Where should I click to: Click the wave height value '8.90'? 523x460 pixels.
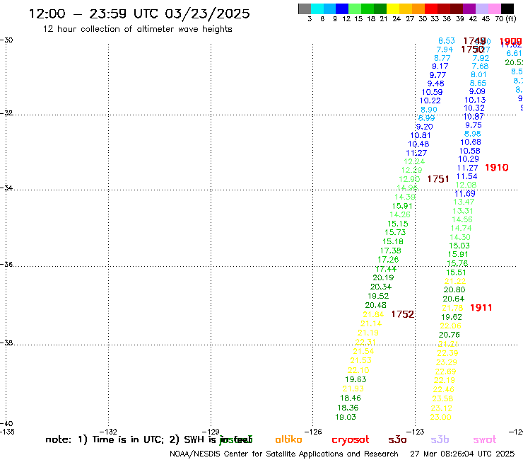click(x=428, y=110)
